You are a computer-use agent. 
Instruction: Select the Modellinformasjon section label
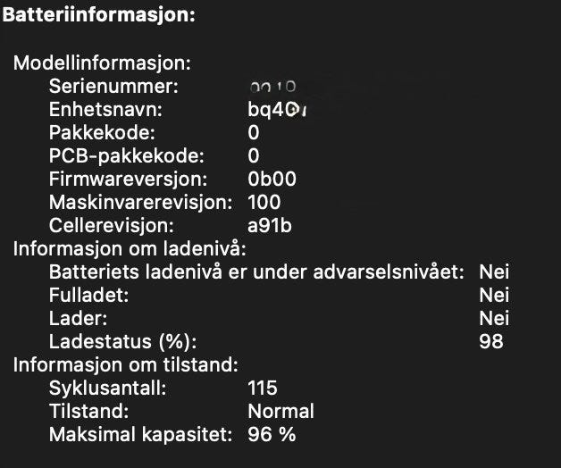pyautogui.click(x=103, y=63)
